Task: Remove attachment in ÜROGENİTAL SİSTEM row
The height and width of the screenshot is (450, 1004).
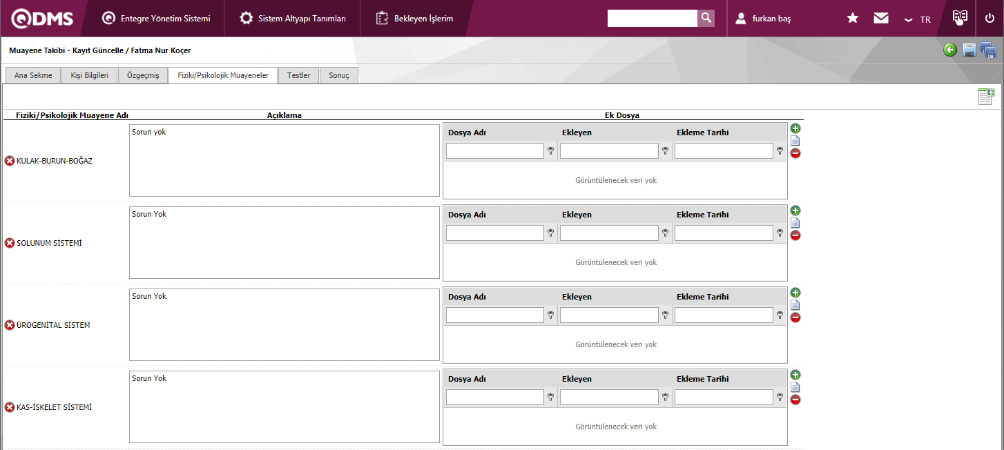Action: pos(795,317)
